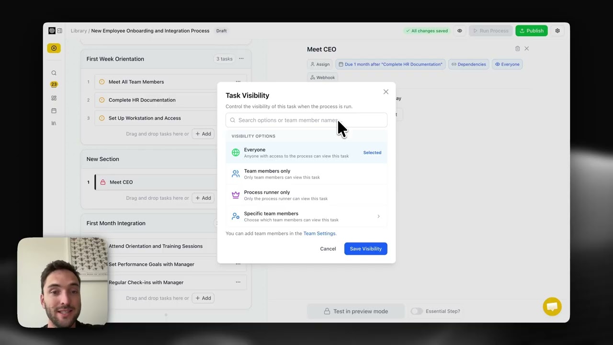Click the New Section heading
Image resolution: width=613 pixels, height=345 pixels.
[103, 159]
